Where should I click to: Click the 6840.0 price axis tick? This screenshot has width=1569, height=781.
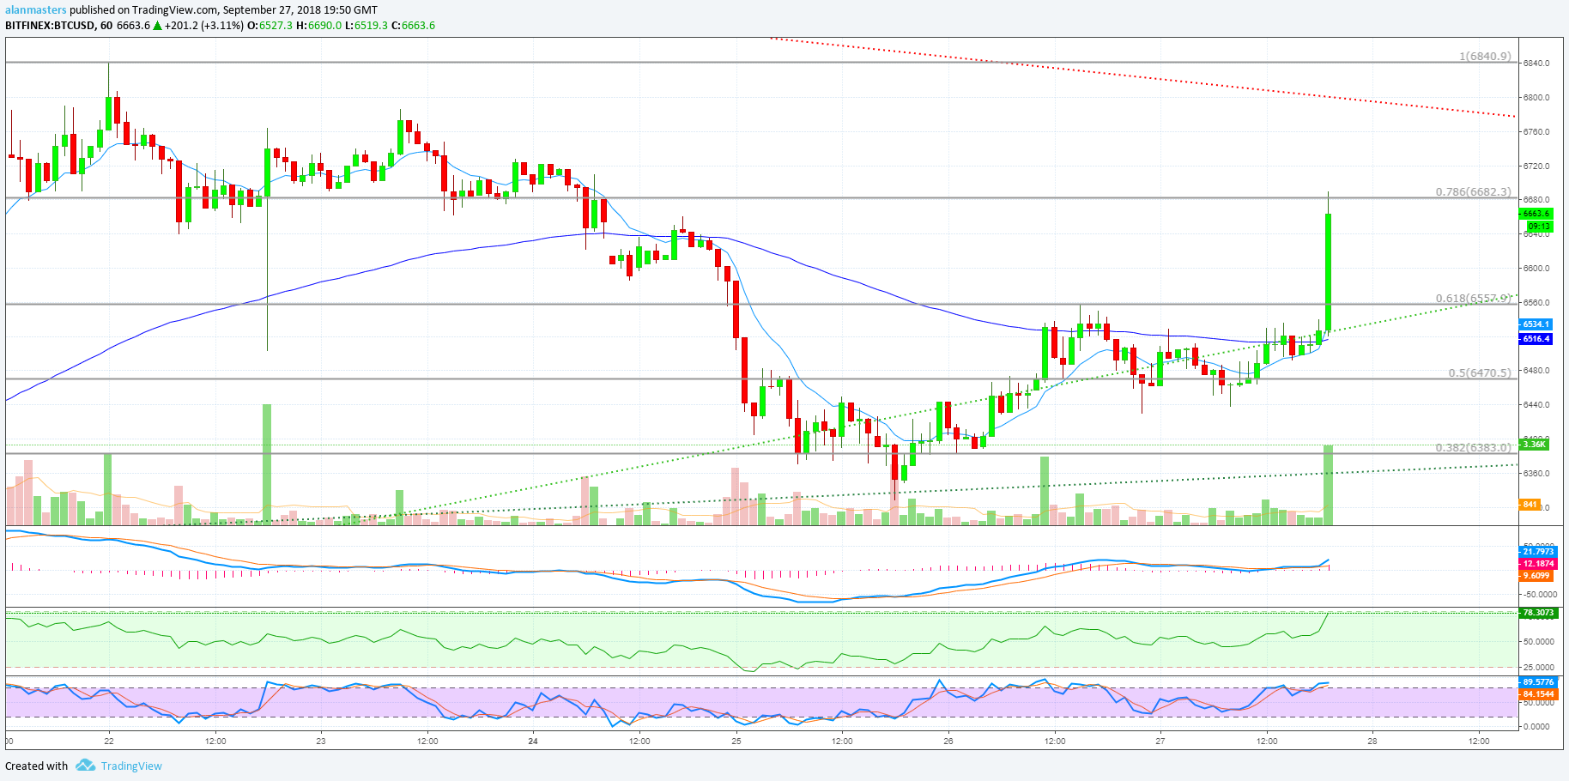click(x=1537, y=64)
